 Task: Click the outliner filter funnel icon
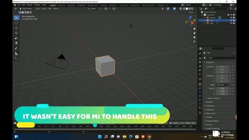[x=231, y=9]
